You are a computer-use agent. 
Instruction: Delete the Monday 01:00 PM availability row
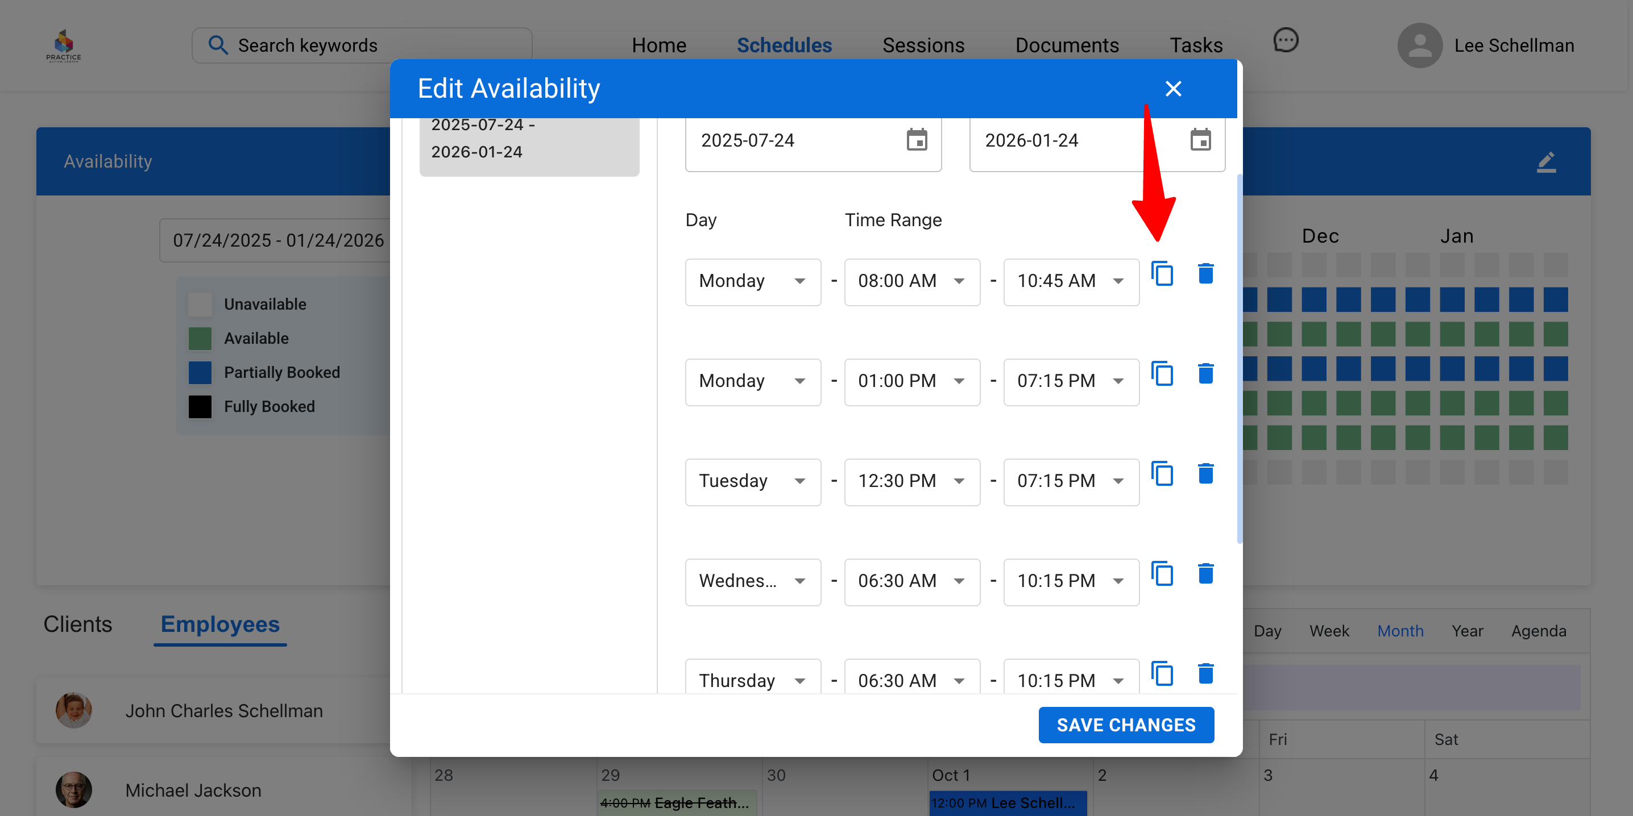pos(1205,374)
